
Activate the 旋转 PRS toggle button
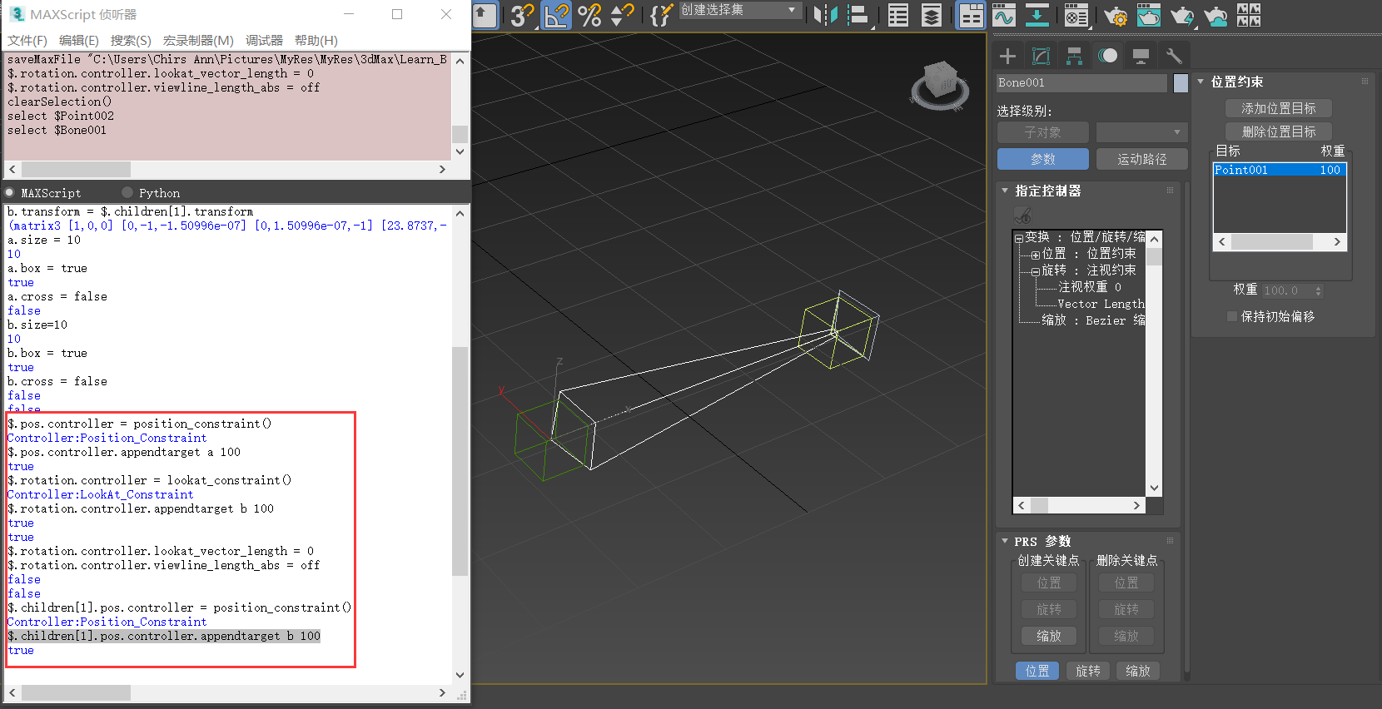[1088, 671]
